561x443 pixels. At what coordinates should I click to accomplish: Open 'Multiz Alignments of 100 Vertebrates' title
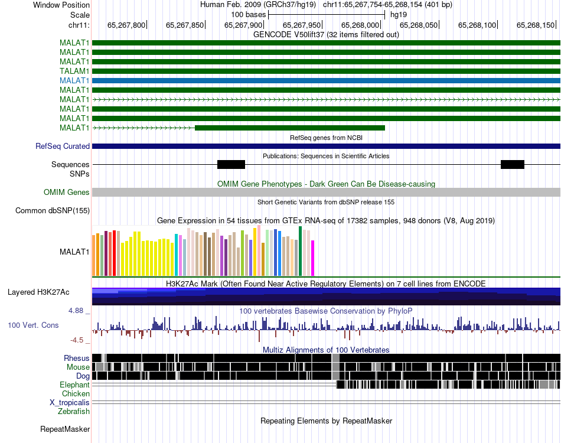(x=326, y=350)
